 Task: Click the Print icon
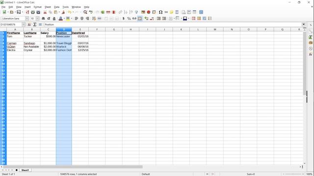click(33, 12)
